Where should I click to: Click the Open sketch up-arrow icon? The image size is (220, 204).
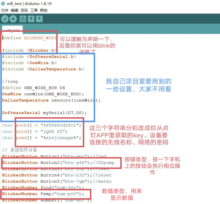click(x=31, y=19)
